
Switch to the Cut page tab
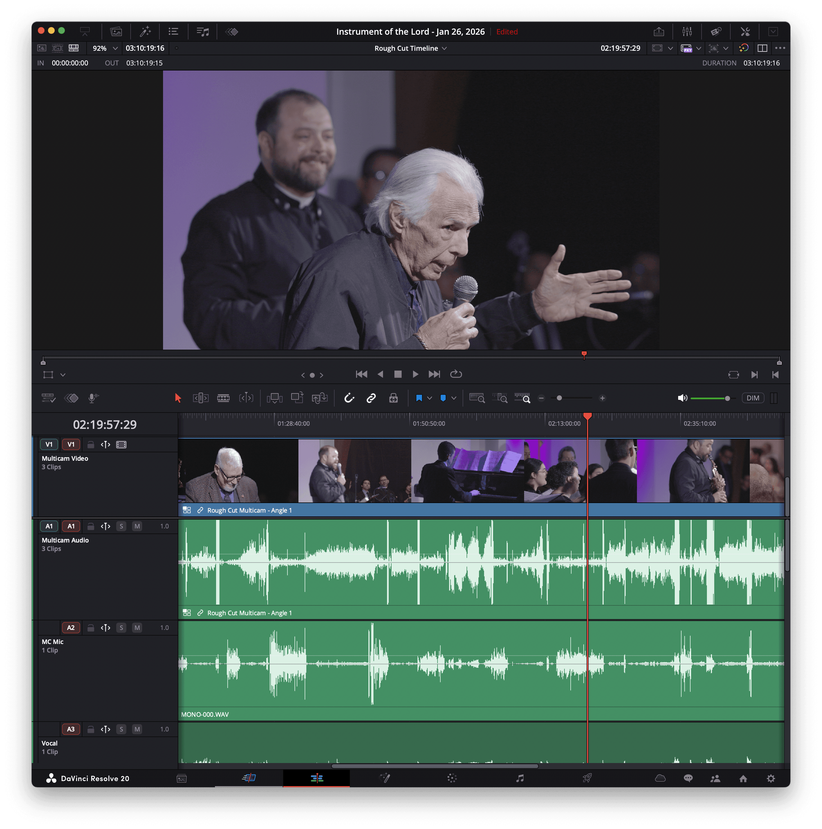[x=249, y=778]
